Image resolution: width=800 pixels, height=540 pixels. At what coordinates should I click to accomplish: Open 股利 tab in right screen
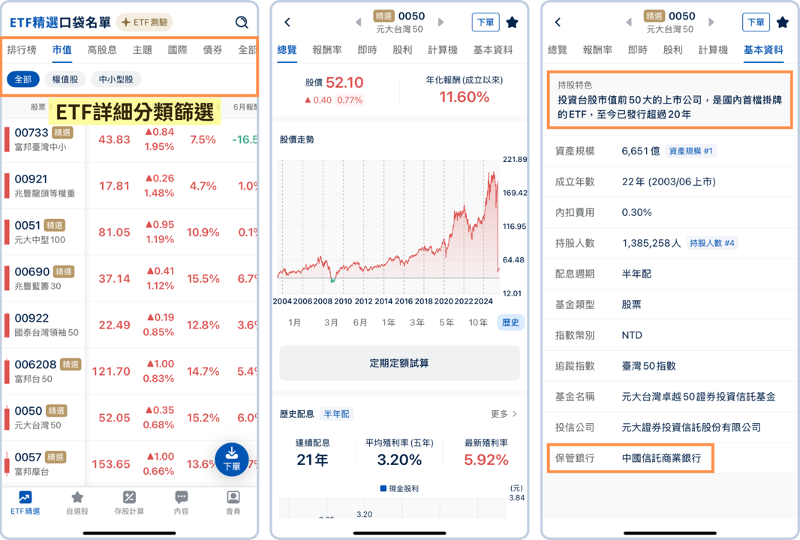click(673, 50)
